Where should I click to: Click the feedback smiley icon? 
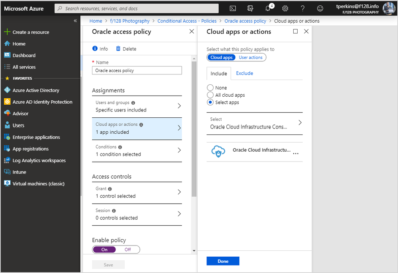(x=320, y=8)
